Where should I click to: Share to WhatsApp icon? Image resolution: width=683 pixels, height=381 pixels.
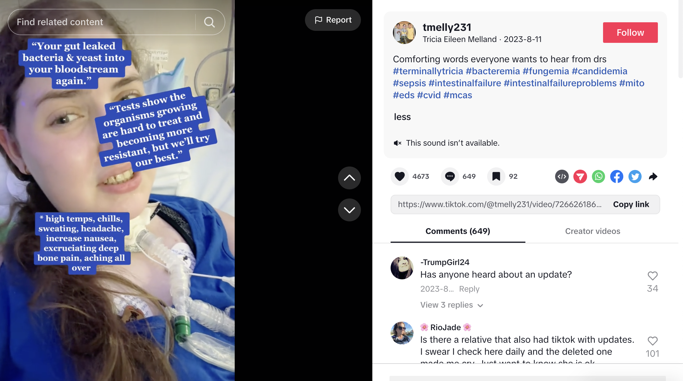pos(598,177)
